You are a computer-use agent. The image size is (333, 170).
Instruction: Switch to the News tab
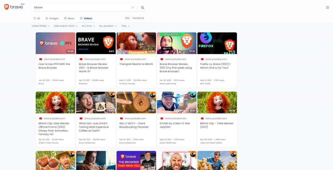click(69, 19)
